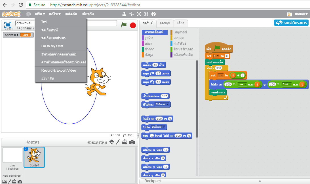
Task: Click the ดูหน้าโครงการ project page button
Action: pos(291,23)
